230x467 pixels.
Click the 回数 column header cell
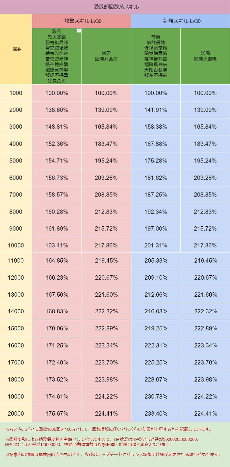pos(16,49)
